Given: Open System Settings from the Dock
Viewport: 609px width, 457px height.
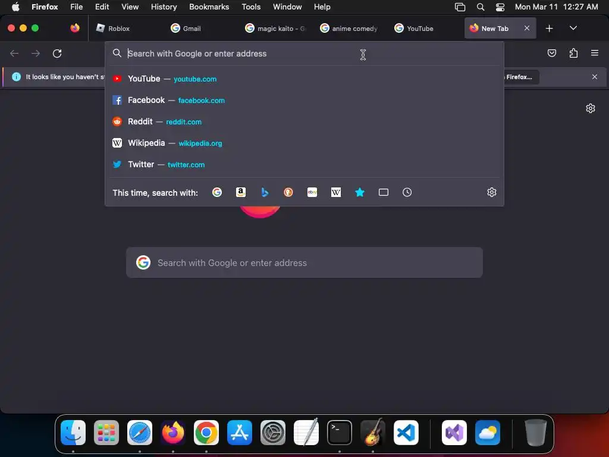Looking at the screenshot, I should (x=273, y=432).
